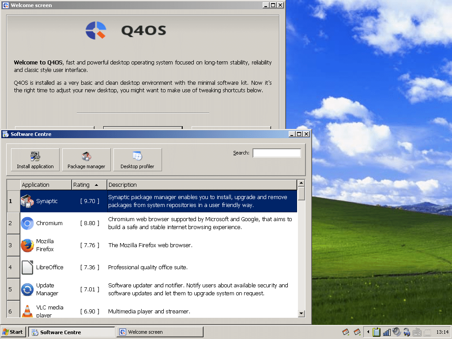
Task: Click Chromium rating value 8.80
Action: (x=90, y=223)
